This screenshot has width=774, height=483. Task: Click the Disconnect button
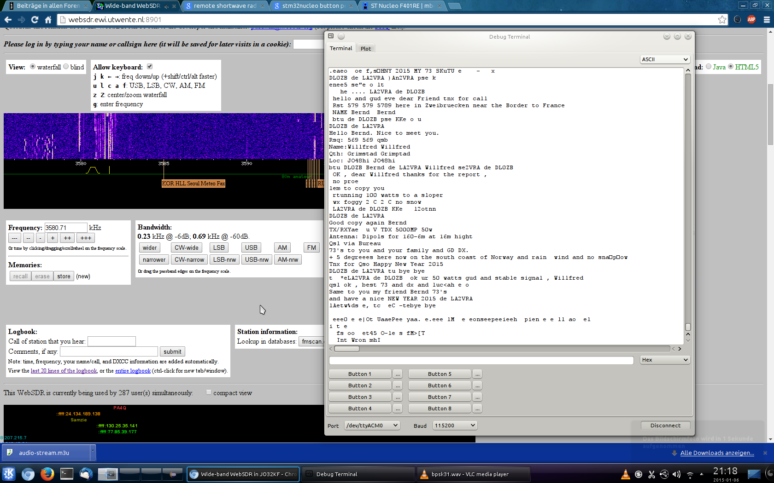[x=665, y=425]
